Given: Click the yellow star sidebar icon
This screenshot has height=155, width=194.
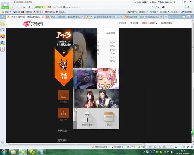Looking at the screenshot, I should pyautogui.click(x=2, y=23).
